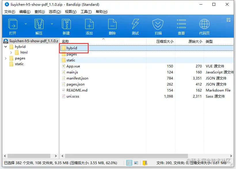The height and width of the screenshot is (169, 236).
Task: Click the toolbar customize grid icon
Action: 229,20
